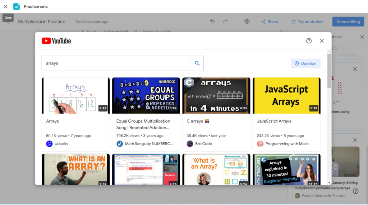Image resolution: width=368 pixels, height=205 pixels.
Task: Remove the dotted array resource card
Action: 355,69
